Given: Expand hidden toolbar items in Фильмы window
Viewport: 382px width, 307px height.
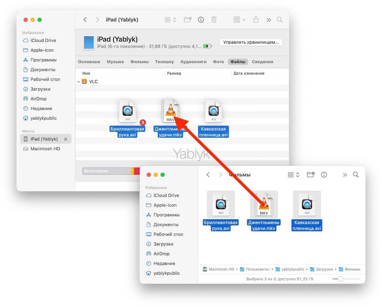Looking at the screenshot, I should [345, 175].
